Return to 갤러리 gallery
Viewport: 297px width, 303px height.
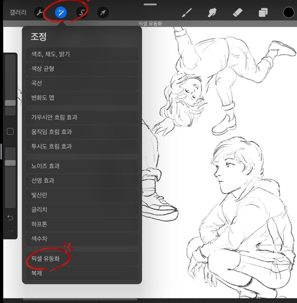18,12
